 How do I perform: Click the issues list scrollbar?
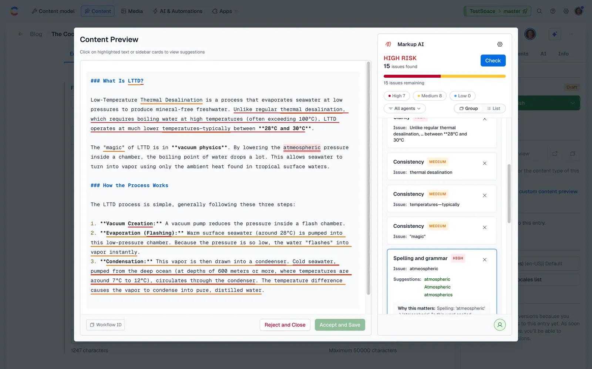coord(509,193)
